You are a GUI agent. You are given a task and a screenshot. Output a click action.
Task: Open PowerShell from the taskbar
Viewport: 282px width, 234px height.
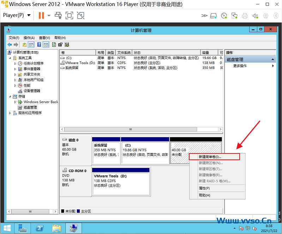click(x=40, y=228)
